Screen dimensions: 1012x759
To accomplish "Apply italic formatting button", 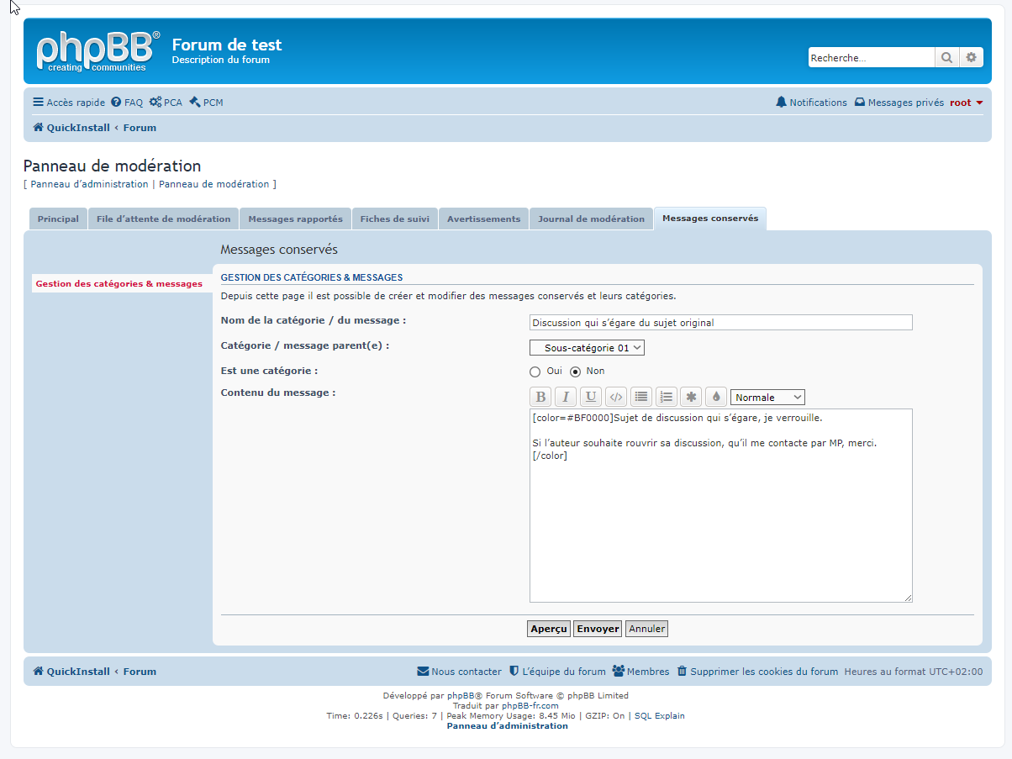I will tap(566, 398).
